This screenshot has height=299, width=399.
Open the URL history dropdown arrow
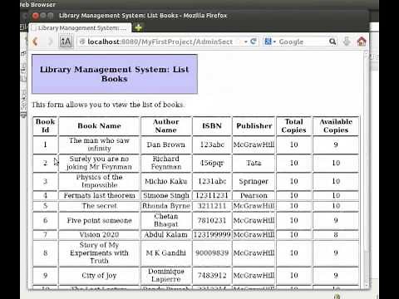coord(245,42)
